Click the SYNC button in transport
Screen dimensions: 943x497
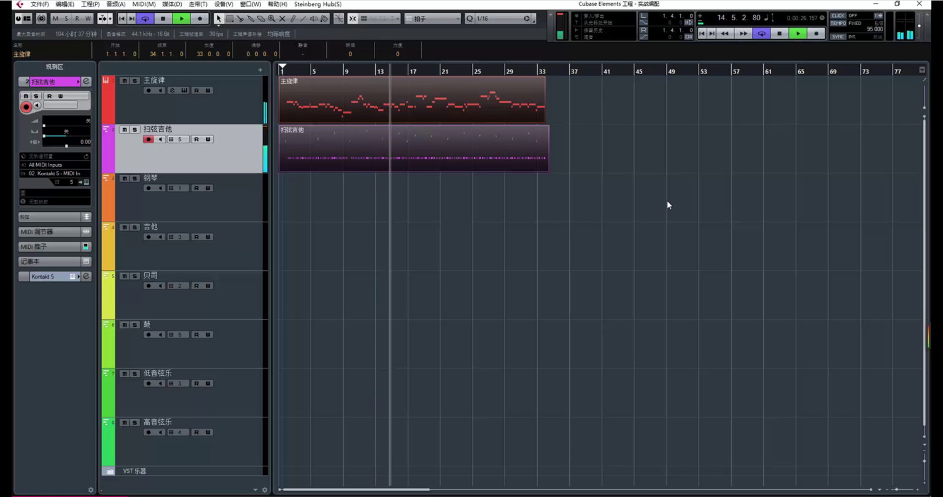point(838,36)
